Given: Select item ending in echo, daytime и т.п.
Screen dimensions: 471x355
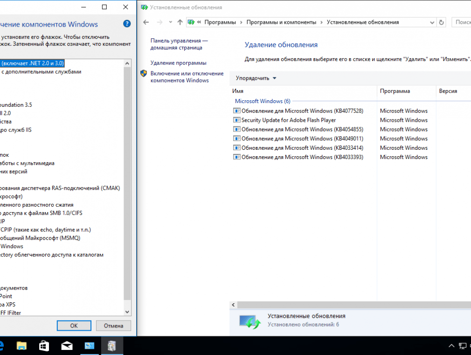Looking at the screenshot, I should [x=45, y=230].
